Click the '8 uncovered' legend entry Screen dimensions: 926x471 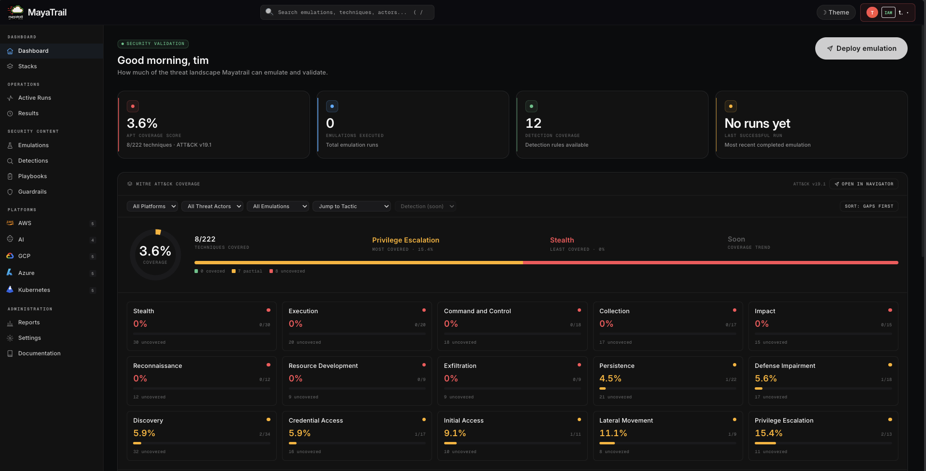[287, 271]
